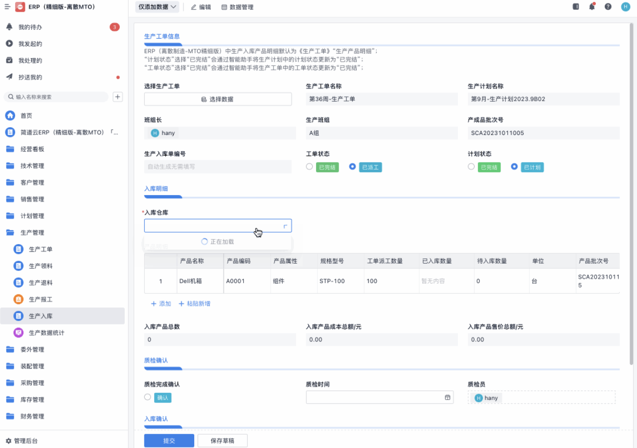
Task: Select 已完结 radio under 计划状态
Action: pos(471,167)
